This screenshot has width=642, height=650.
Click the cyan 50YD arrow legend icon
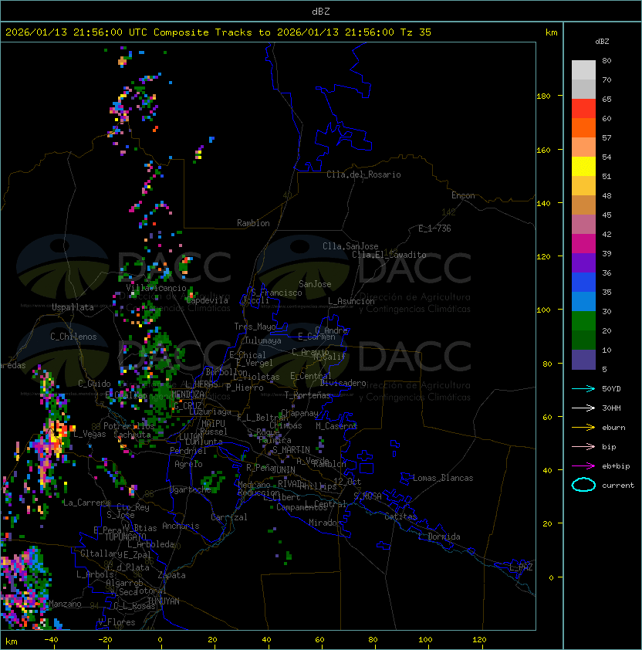[583, 388]
